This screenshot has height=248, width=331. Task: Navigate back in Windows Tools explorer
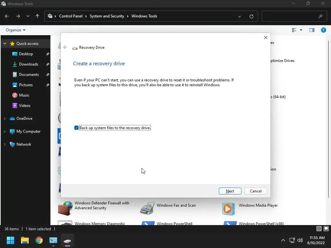click(7, 16)
